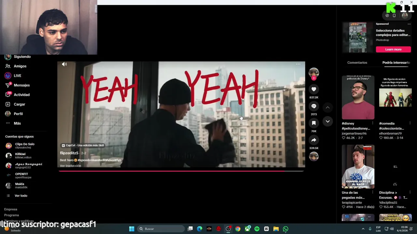Click Ver traducción under the caption
This screenshot has height=234, width=417.
click(70, 166)
